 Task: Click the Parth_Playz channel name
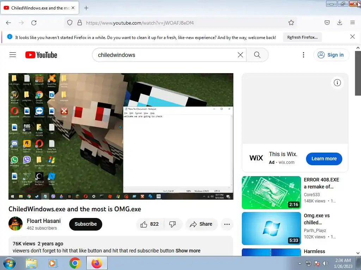pyautogui.click(x=315, y=231)
